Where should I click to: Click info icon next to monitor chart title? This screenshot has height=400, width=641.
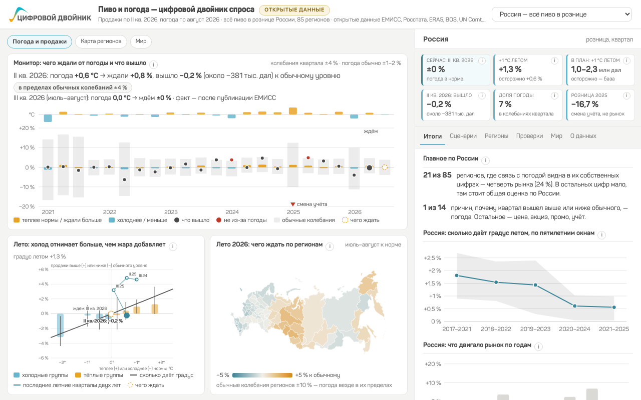pyautogui.click(x=154, y=64)
